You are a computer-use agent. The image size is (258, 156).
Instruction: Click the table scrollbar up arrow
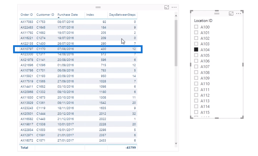tap(176, 16)
